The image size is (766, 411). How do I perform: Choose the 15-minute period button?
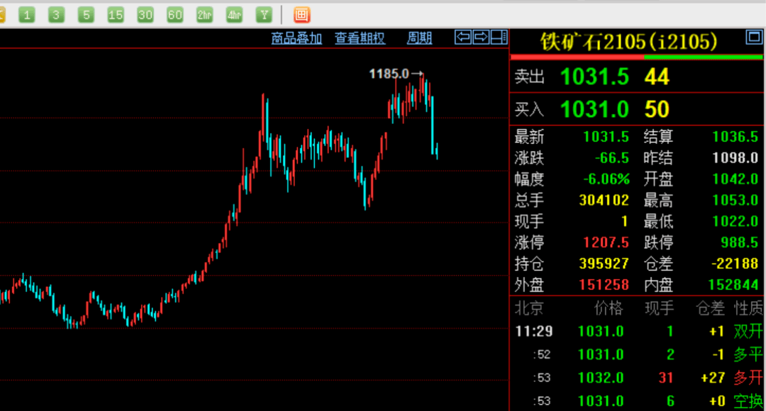coord(116,14)
